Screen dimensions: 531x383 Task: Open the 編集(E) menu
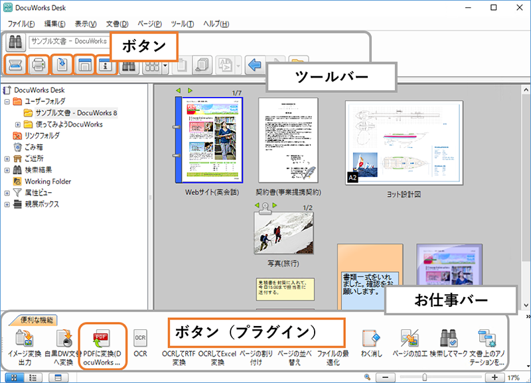click(55, 24)
